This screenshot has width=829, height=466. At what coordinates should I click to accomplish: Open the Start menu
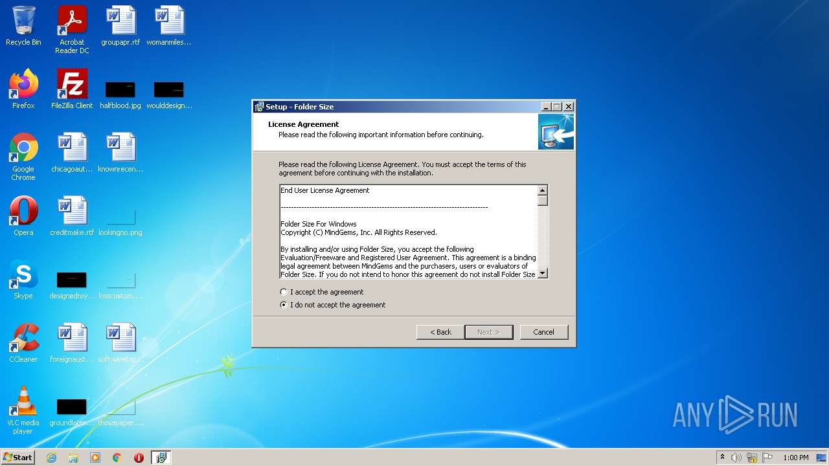tap(17, 458)
